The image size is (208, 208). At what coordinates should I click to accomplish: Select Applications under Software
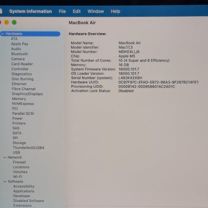click(x=23, y=191)
